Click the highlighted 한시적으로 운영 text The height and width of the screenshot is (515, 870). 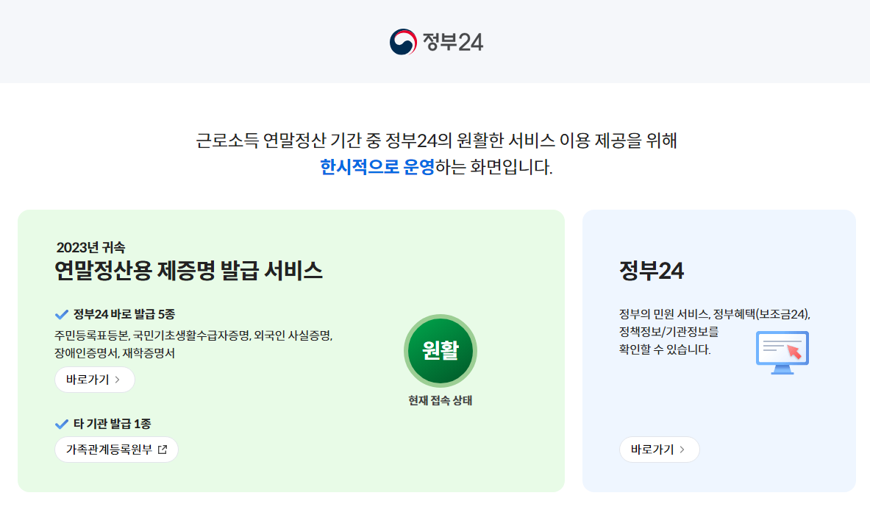[x=377, y=166]
